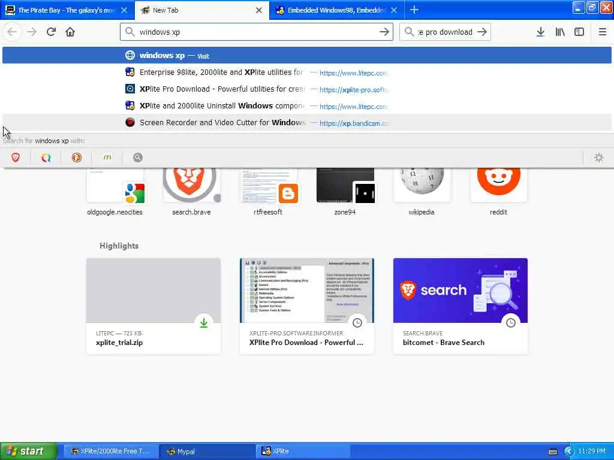This screenshot has width=614, height=460.
Task: Click the magnifier icon in the search box
Action: (409, 32)
